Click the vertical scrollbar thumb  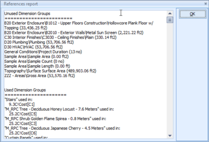point(170,20)
